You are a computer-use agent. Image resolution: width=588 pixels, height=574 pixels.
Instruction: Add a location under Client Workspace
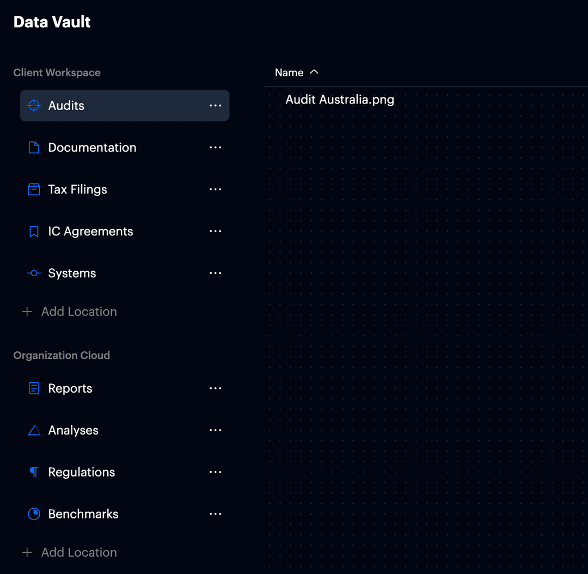69,311
